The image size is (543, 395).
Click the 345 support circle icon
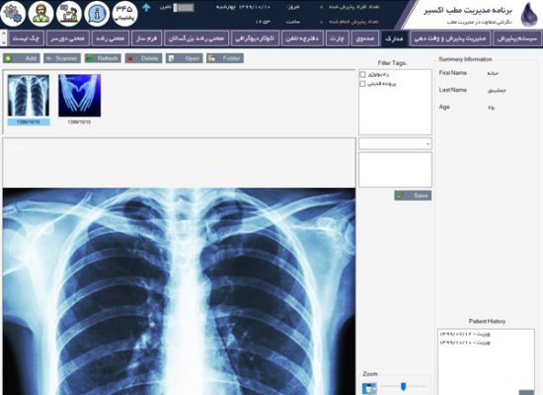click(125, 14)
